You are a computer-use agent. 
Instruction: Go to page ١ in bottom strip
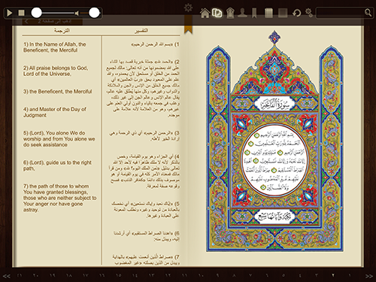pyautogui.click(x=350, y=275)
